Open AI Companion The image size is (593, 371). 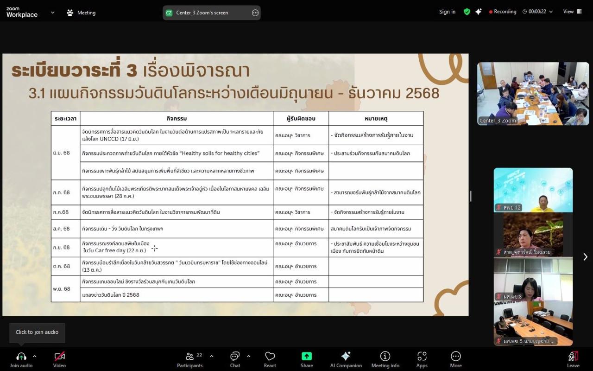click(x=346, y=357)
